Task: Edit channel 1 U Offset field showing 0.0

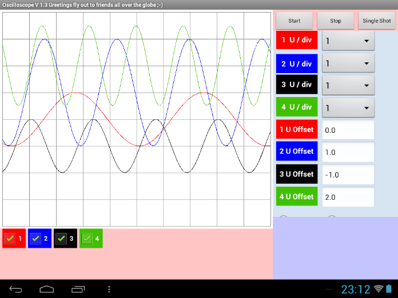Action: 348,130
